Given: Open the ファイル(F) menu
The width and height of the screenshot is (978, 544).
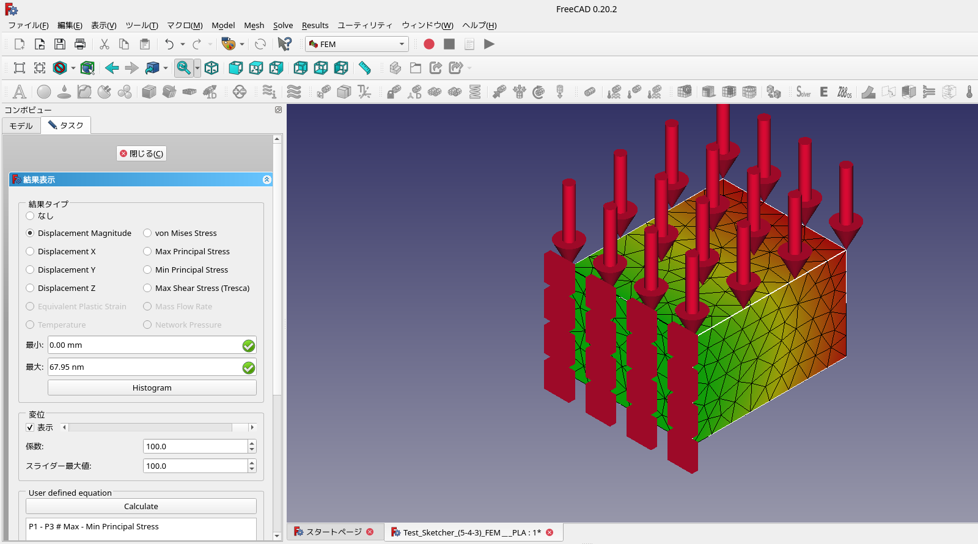Looking at the screenshot, I should (x=28, y=25).
